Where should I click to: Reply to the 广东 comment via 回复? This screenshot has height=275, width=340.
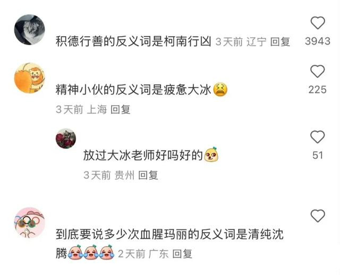click(x=182, y=254)
